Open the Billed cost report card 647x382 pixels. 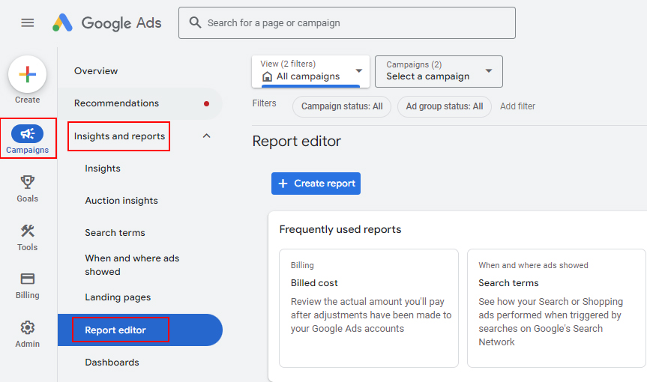pos(368,308)
